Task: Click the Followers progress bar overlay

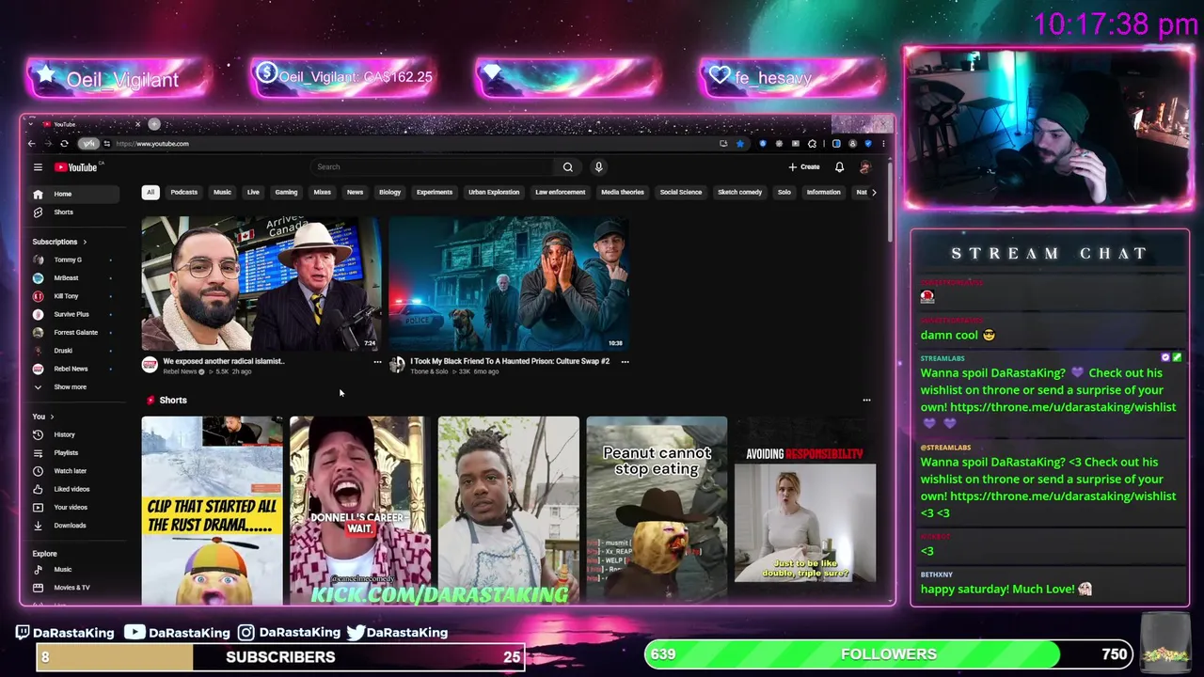Action: click(x=889, y=654)
